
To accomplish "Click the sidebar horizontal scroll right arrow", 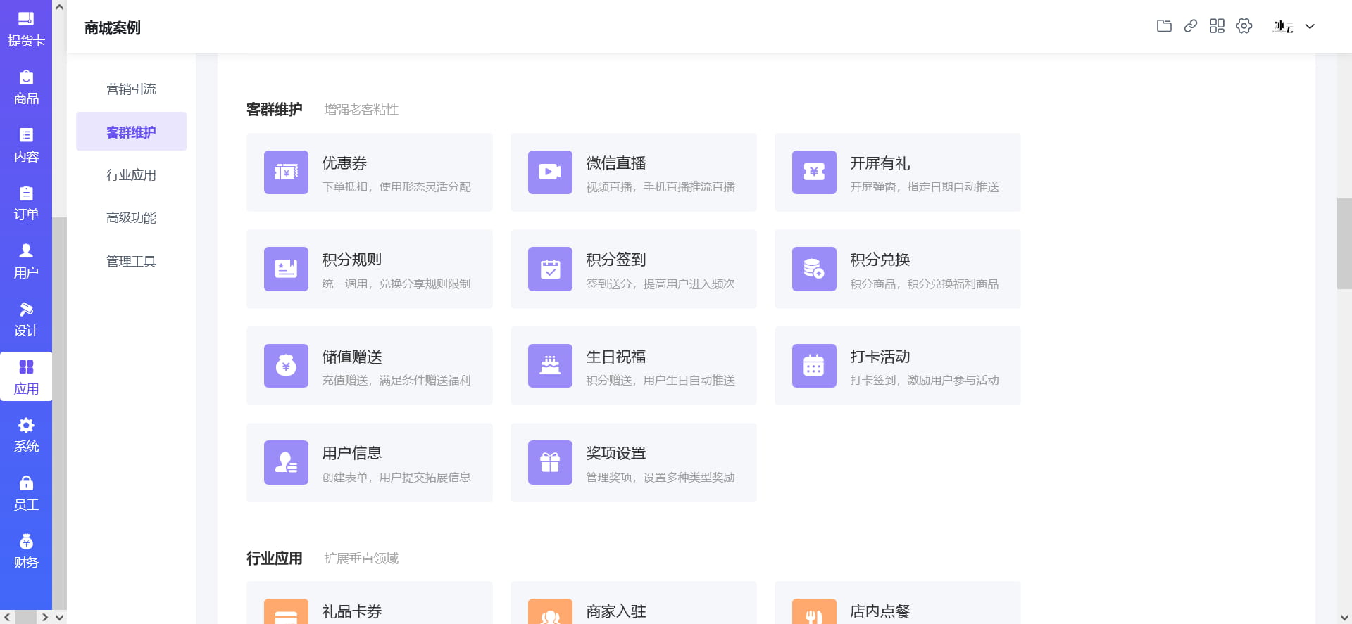I will [x=44, y=617].
